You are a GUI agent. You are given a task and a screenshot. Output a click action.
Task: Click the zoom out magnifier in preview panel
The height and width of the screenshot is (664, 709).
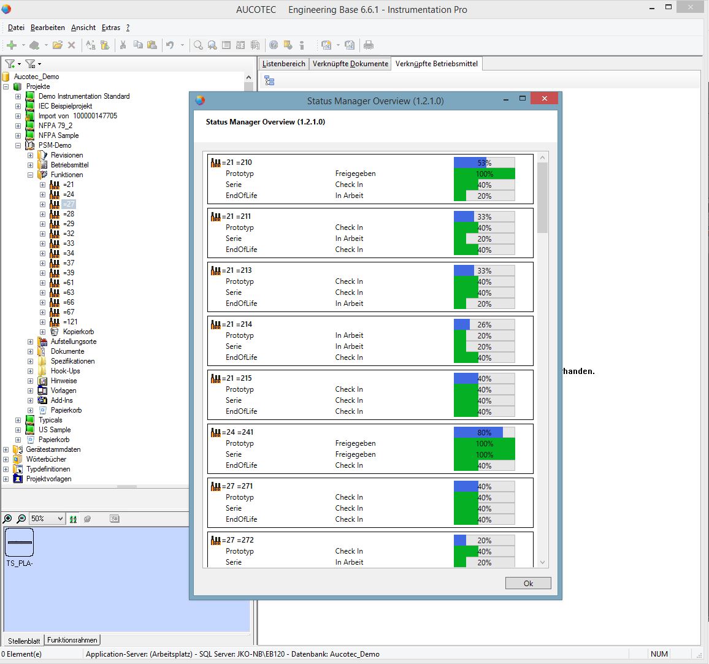click(x=21, y=519)
